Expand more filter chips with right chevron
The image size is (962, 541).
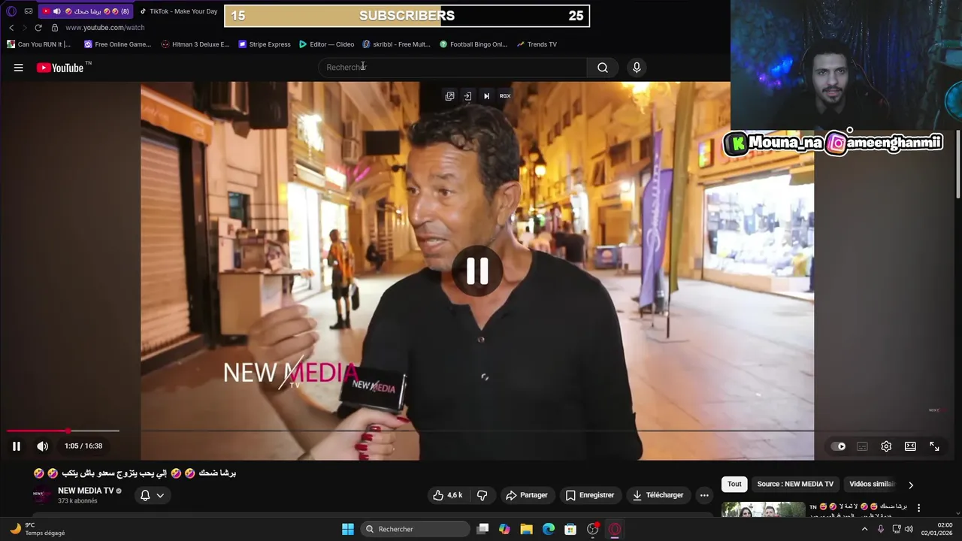tap(911, 485)
